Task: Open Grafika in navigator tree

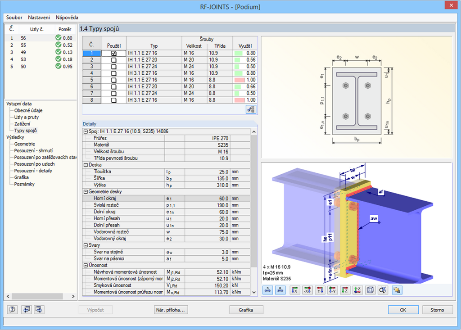Action: [x=21, y=177]
